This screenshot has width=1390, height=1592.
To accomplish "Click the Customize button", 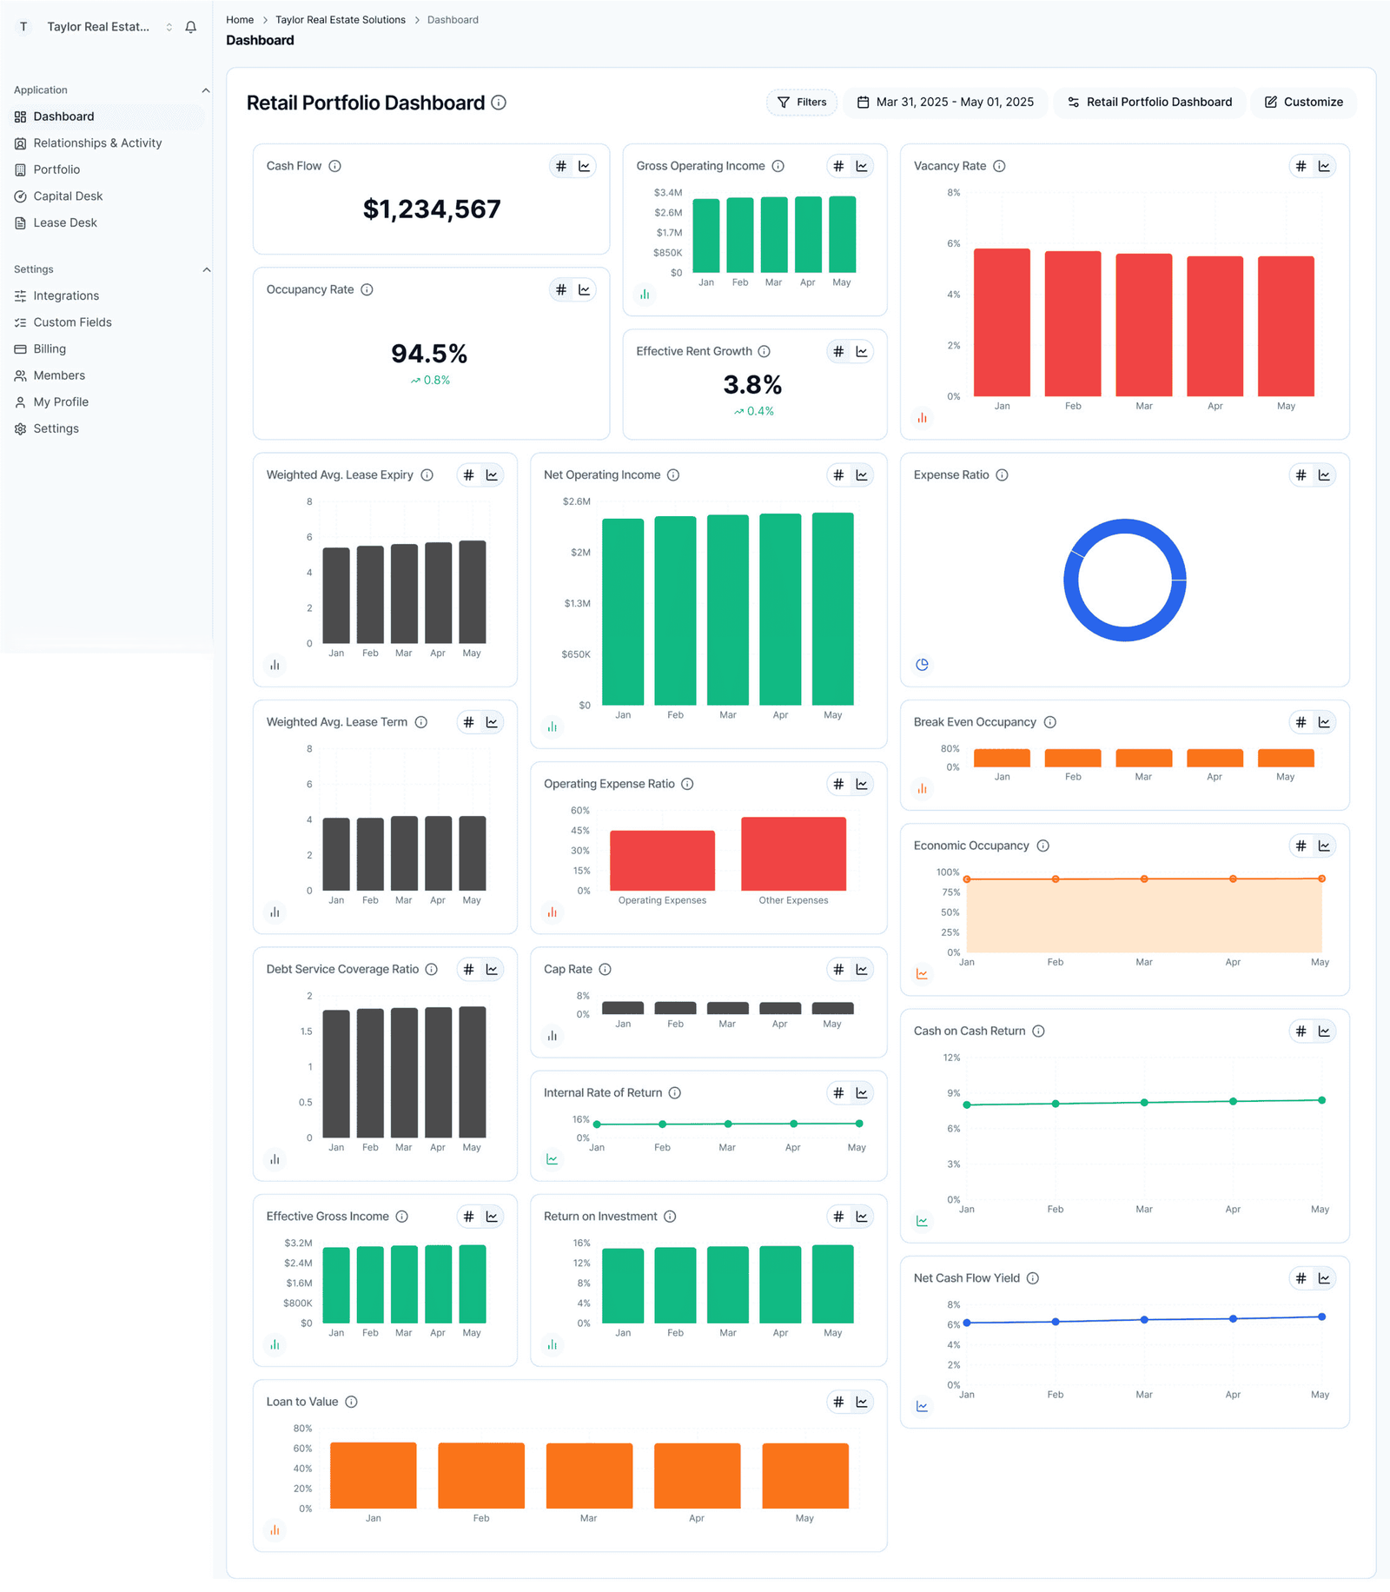I will click(1303, 102).
